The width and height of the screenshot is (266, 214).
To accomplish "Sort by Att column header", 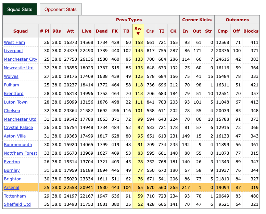I will pyautogui.click(x=71, y=31).
